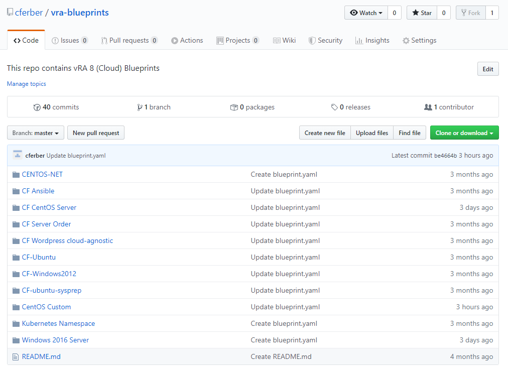Click the commits history clock icon
This screenshot has width=508, height=370.
point(37,107)
